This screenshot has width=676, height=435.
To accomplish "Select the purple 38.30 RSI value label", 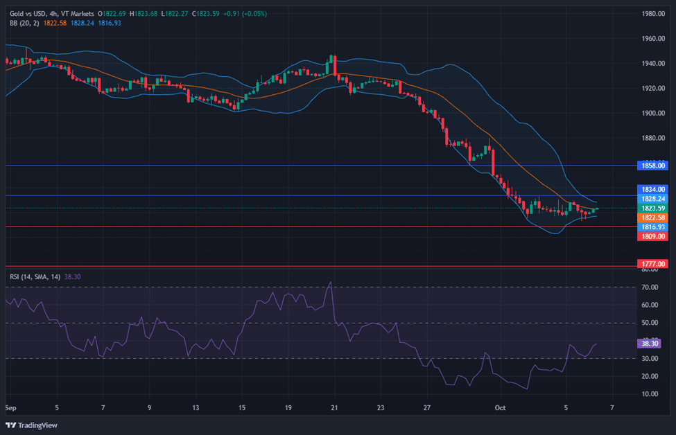I will pyautogui.click(x=652, y=343).
